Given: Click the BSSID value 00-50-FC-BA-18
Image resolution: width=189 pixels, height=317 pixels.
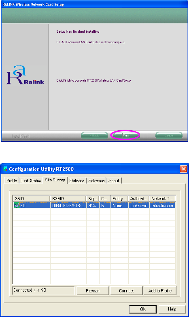Looking at the screenshot, I should coord(68,206).
